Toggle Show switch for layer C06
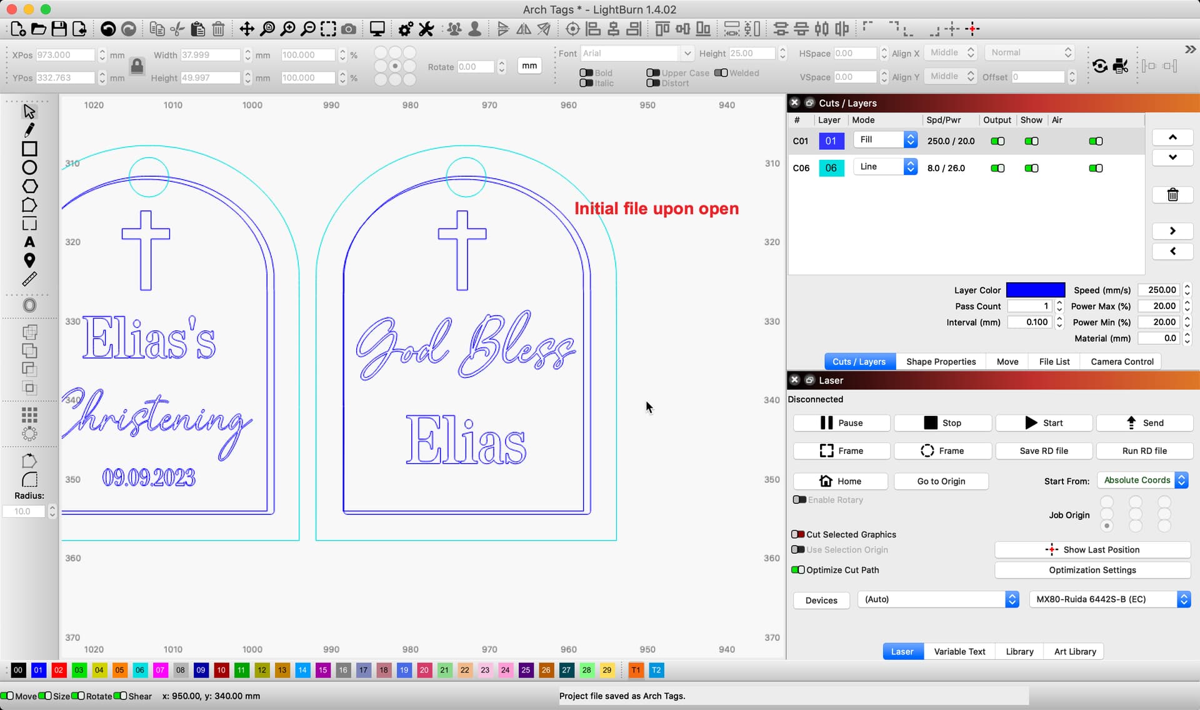This screenshot has width=1200, height=710. click(1031, 168)
